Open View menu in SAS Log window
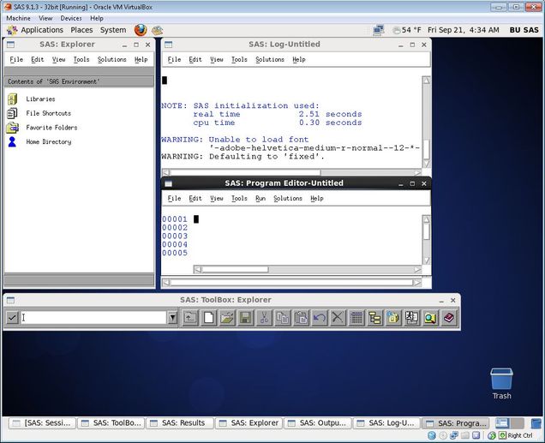 217,59
